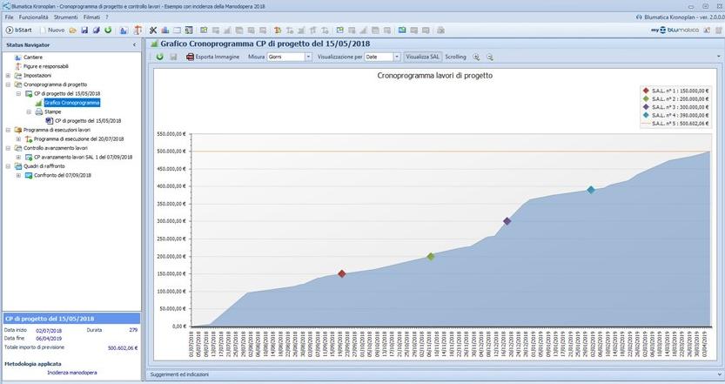Screen dimensions: 725x384
Task: Expand the Impostazioni tree node
Action: coord(8,76)
